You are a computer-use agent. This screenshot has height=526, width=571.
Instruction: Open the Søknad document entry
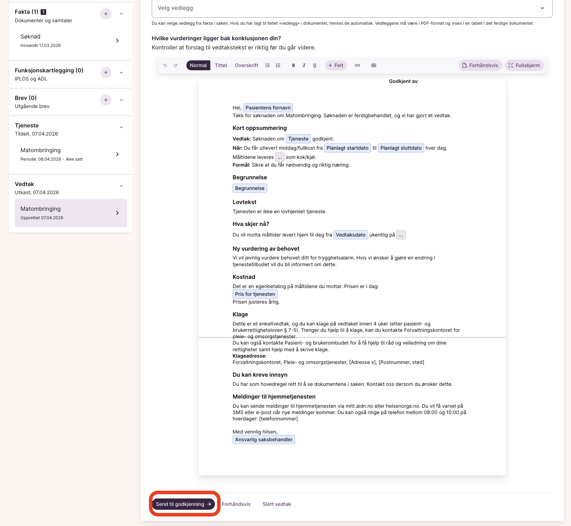pos(71,41)
